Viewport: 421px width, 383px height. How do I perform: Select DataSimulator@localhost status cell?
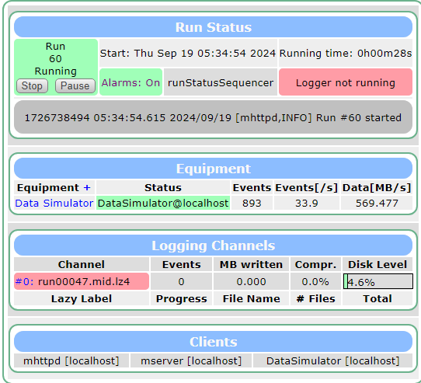[x=163, y=203]
